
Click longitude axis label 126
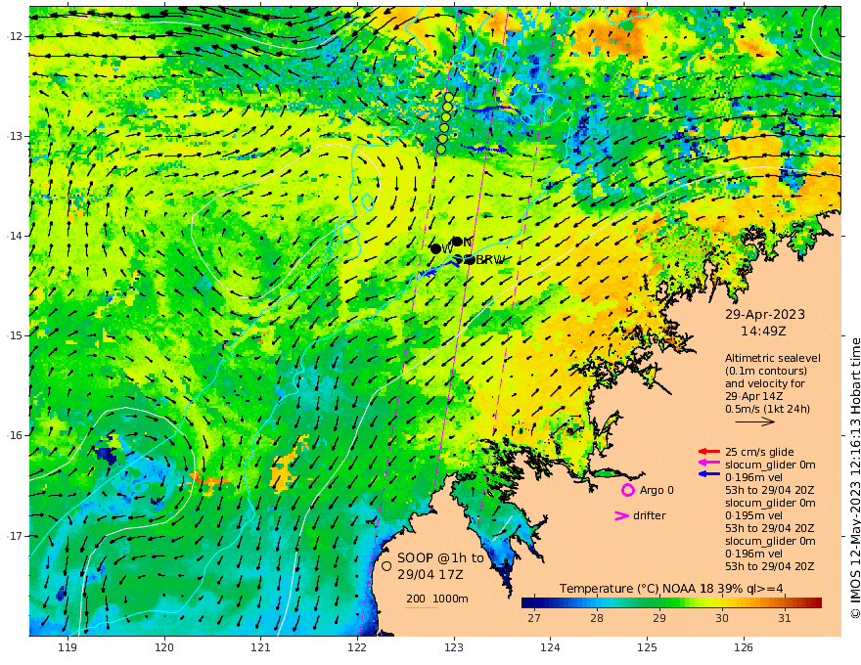744,647
